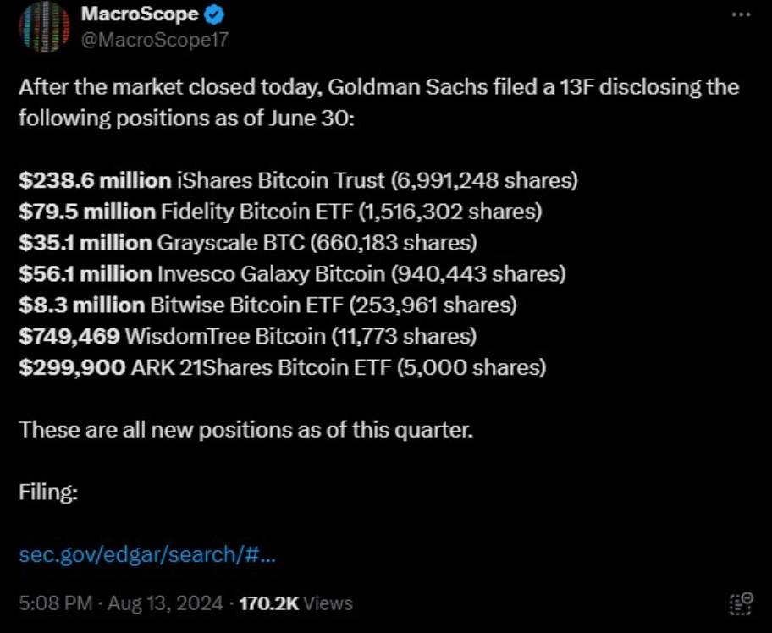Click the 'These are all new positions' sentence
This screenshot has width=772, height=633.
coord(246,430)
